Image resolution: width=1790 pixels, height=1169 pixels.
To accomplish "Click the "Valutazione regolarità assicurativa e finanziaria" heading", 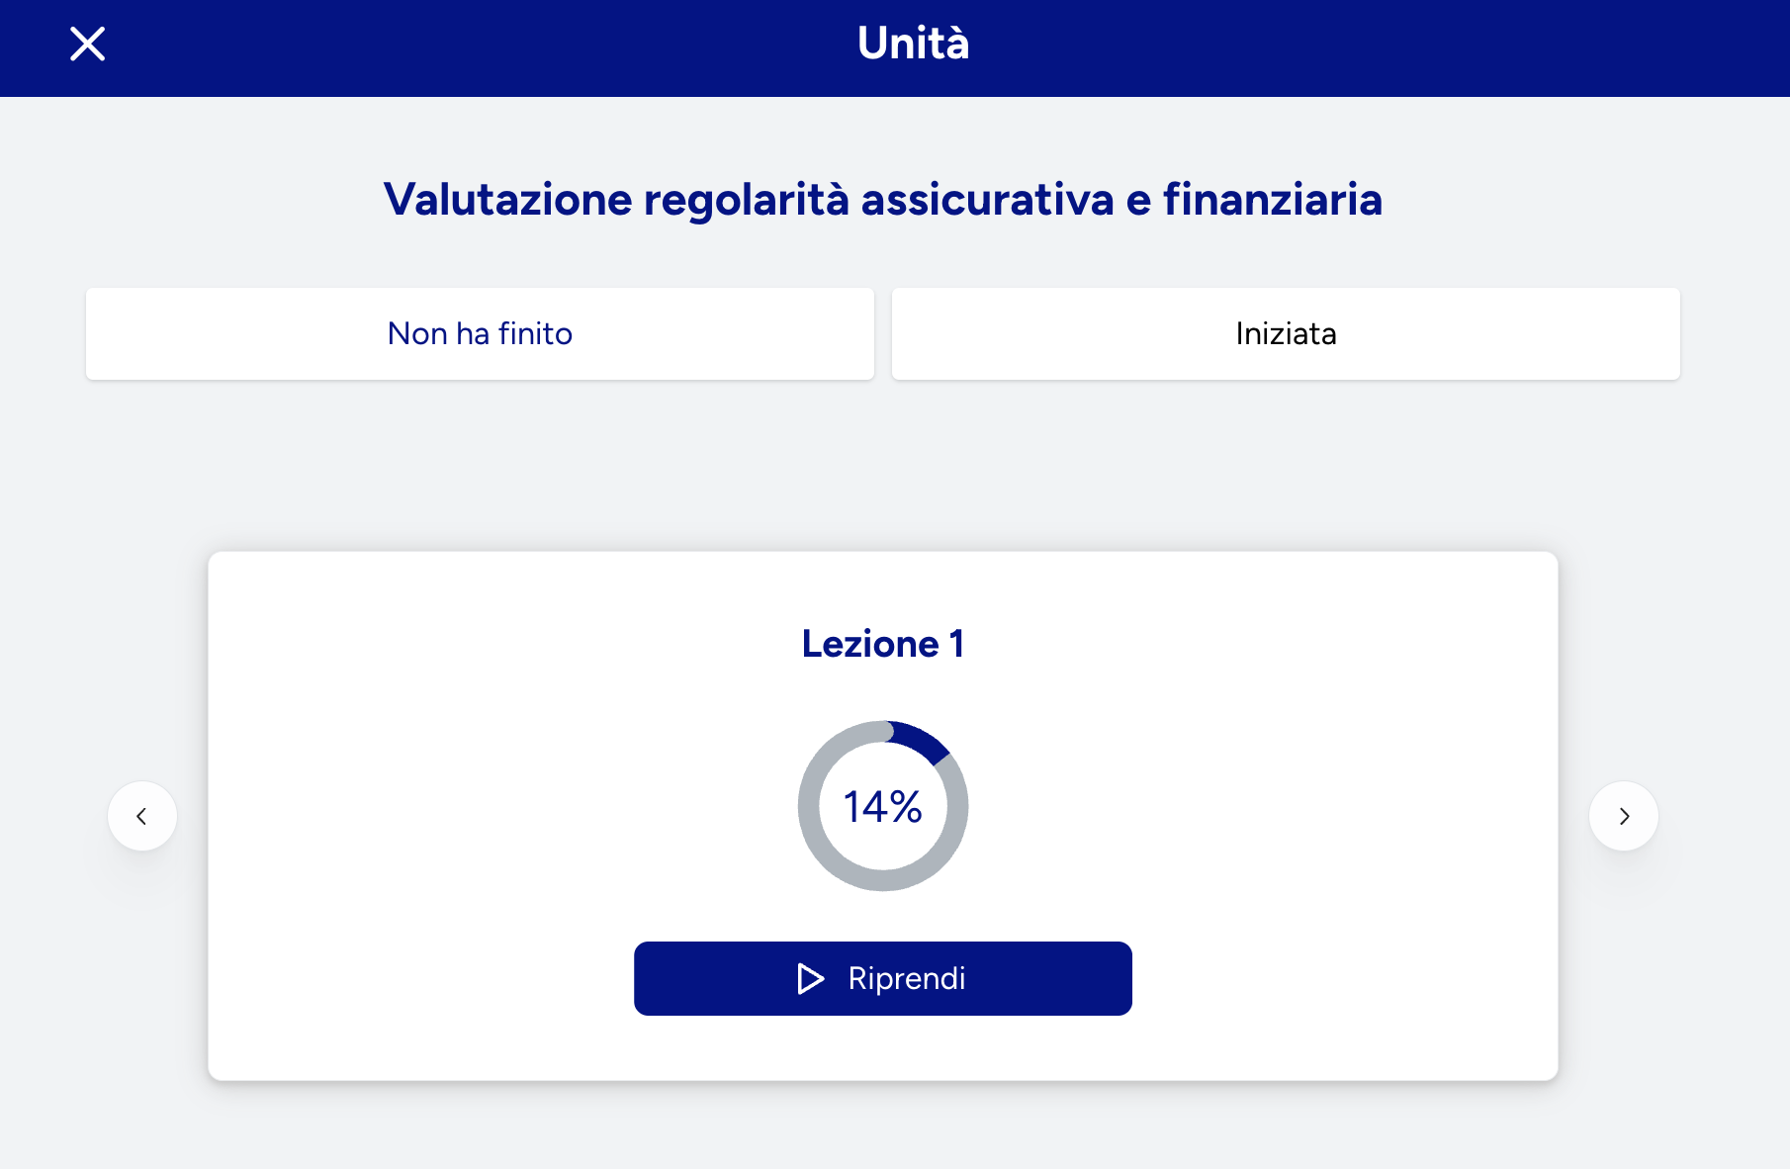I will (x=882, y=199).
